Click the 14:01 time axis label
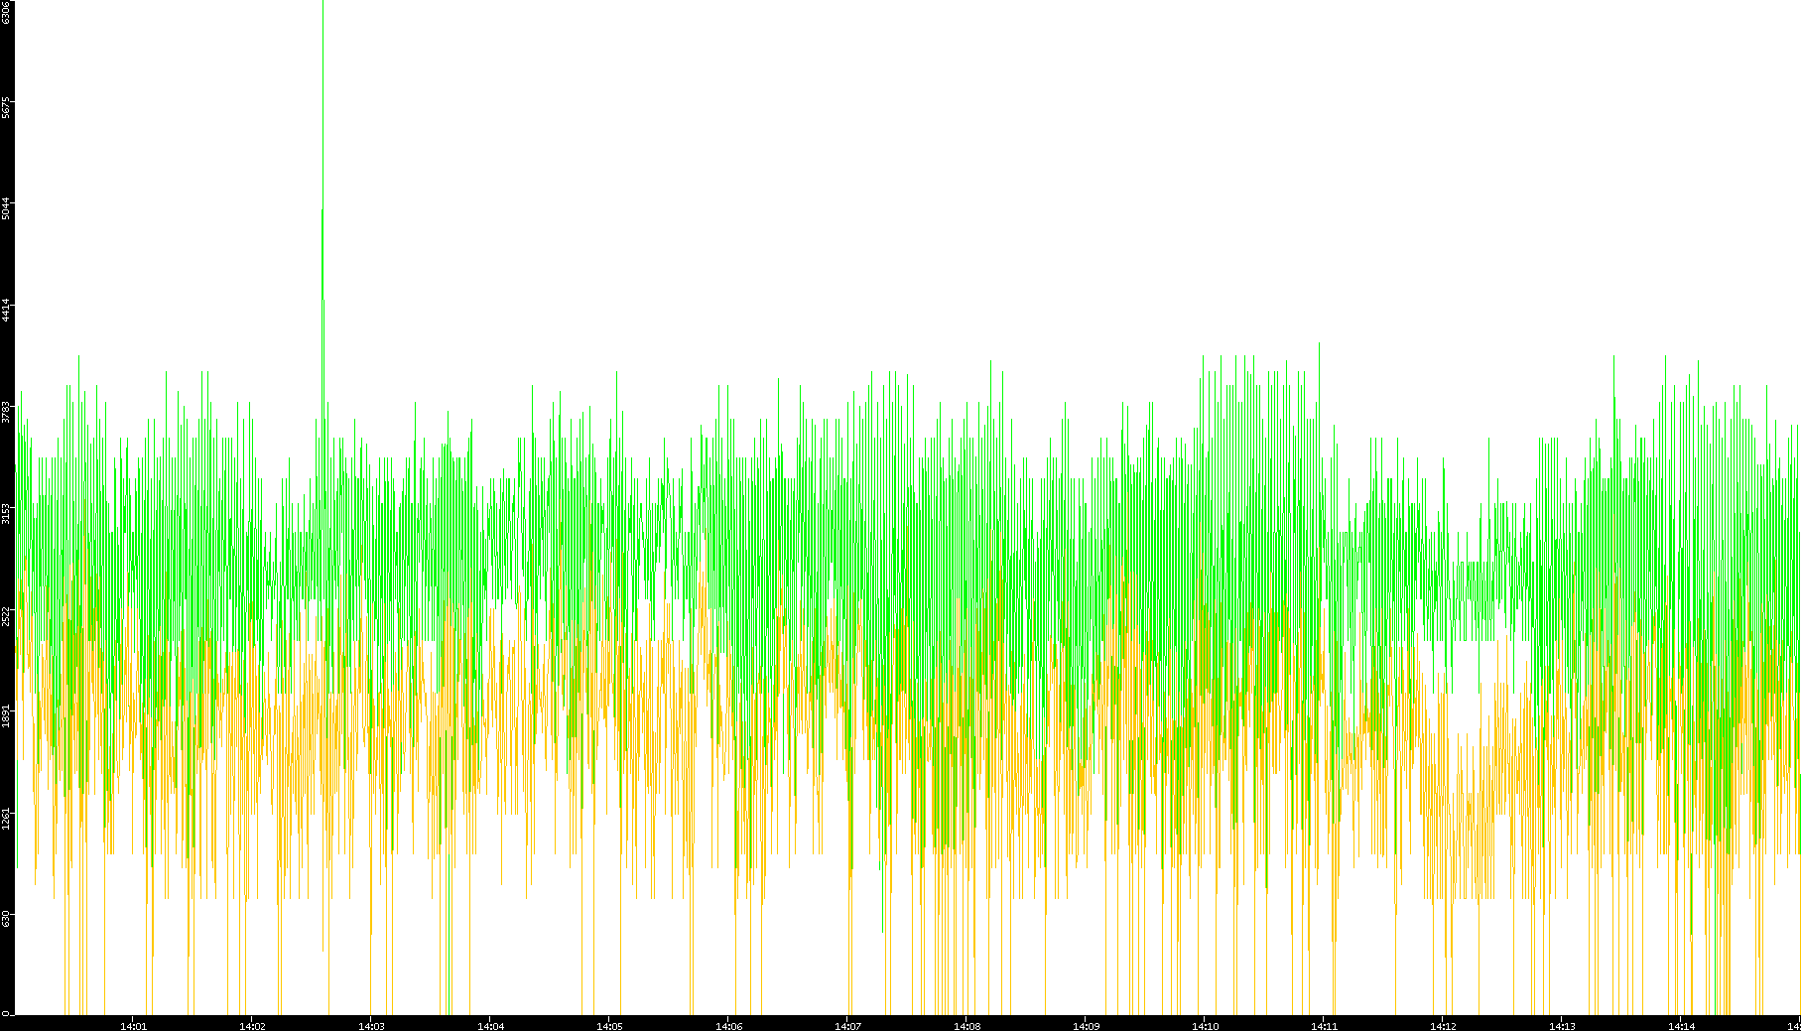The image size is (1801, 1031). 133,1025
